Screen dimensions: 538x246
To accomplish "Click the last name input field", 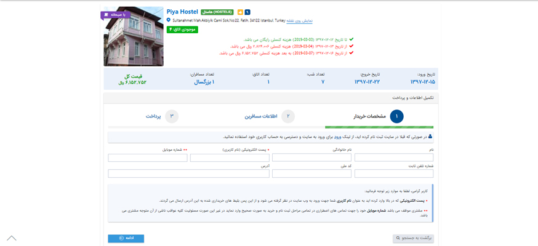I will pyautogui.click(x=311, y=158).
